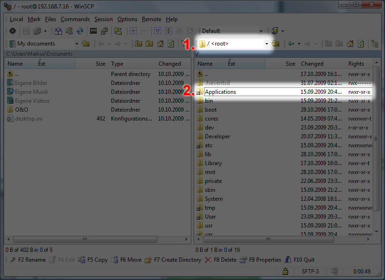Refresh the local panel directory
The height and width of the screenshot is (280, 385).
pyautogui.click(x=171, y=44)
